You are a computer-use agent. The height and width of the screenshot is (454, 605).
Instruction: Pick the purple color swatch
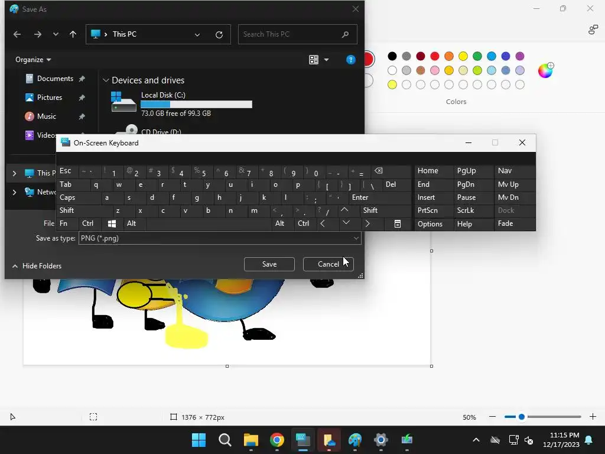coord(520,56)
